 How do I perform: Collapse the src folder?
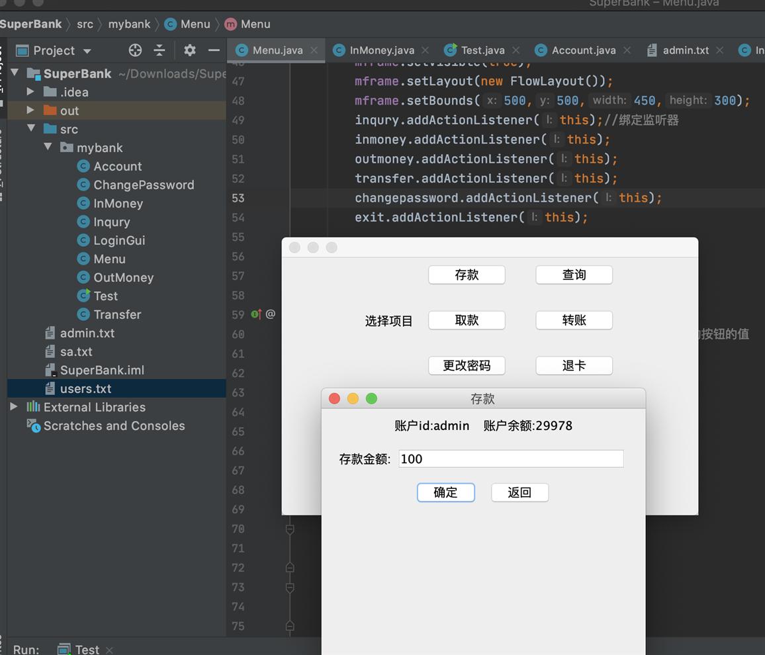coord(31,128)
